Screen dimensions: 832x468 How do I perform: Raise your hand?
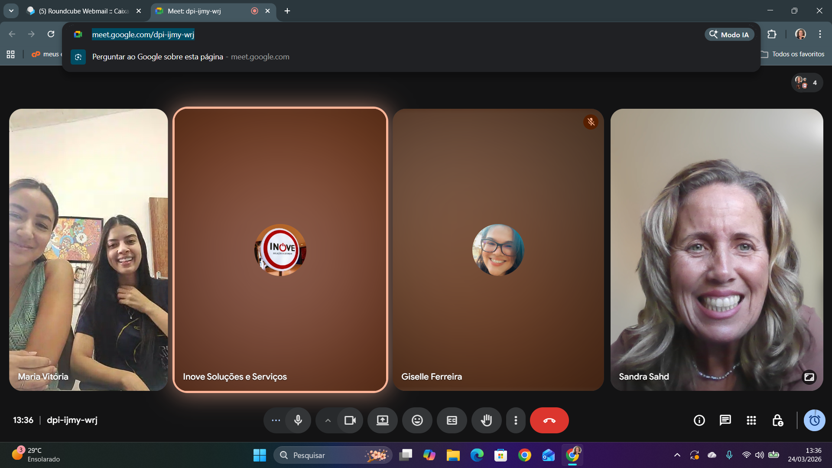(486, 420)
